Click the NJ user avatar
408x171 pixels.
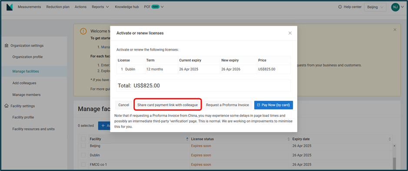pyautogui.click(x=395, y=7)
